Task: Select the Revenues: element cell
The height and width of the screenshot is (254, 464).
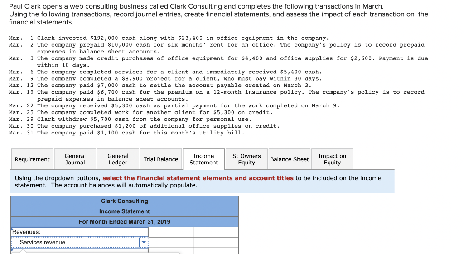Action: point(79,232)
